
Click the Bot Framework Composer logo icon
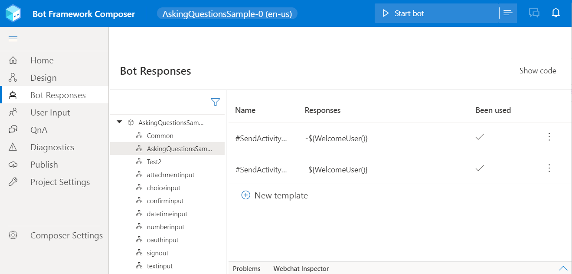(x=13, y=13)
